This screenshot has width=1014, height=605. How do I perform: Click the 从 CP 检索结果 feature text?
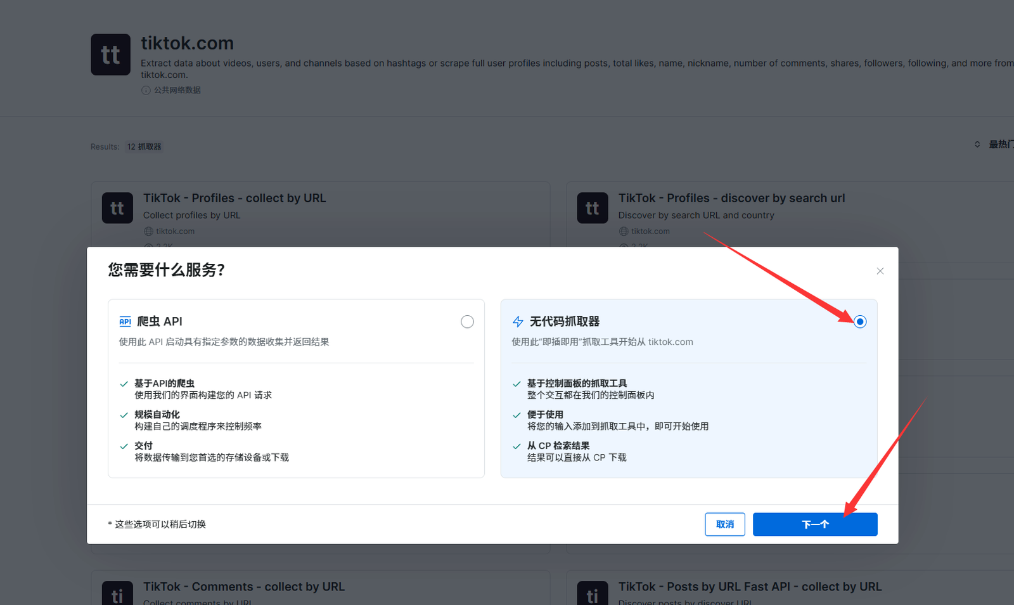tap(558, 446)
